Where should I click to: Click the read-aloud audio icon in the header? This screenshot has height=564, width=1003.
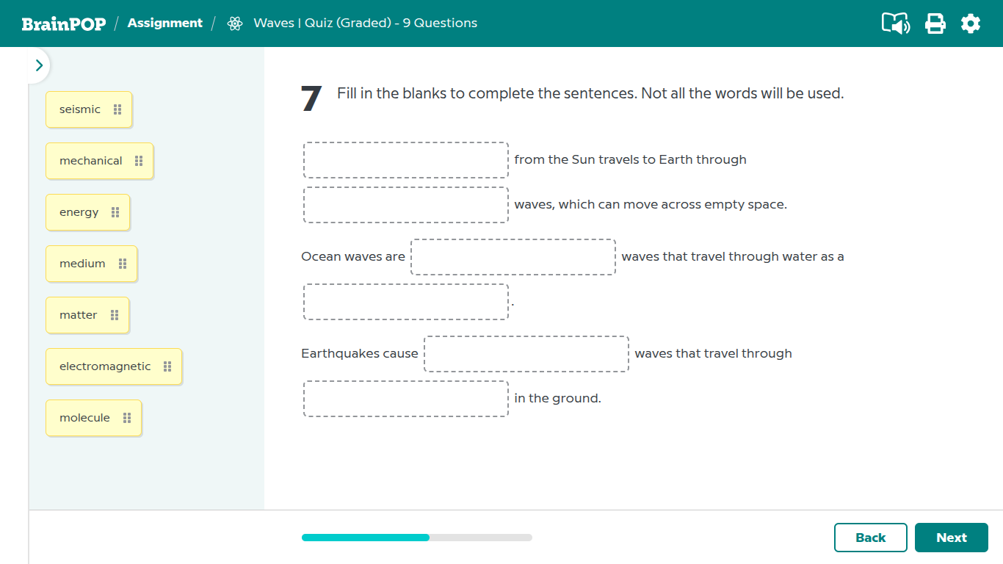pos(895,23)
